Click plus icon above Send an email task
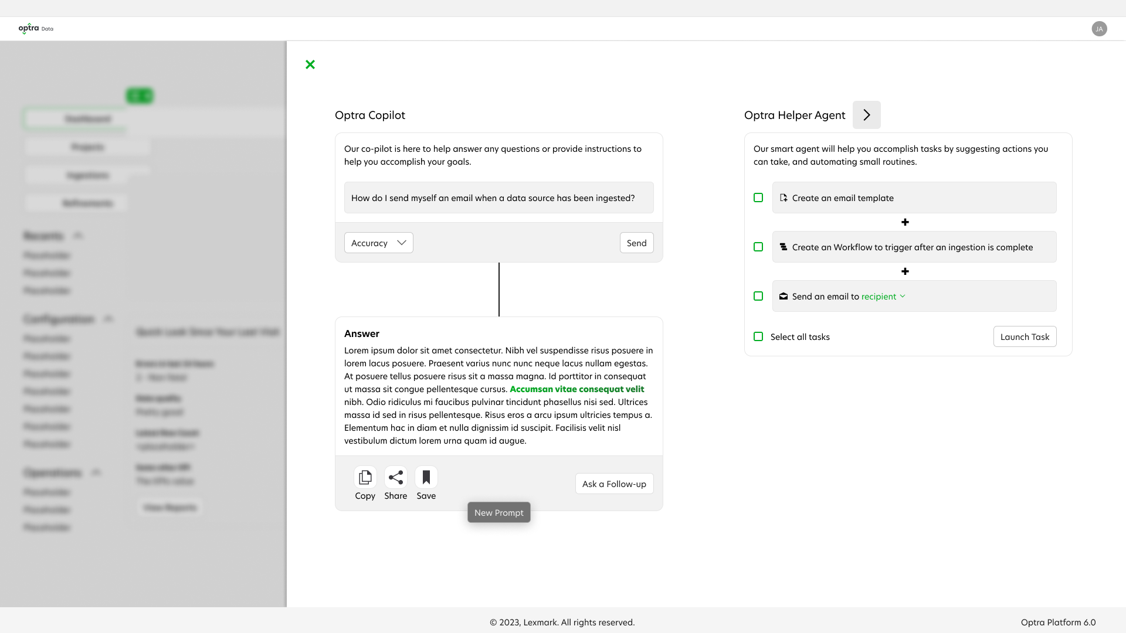This screenshot has width=1126, height=633. pos(905,271)
